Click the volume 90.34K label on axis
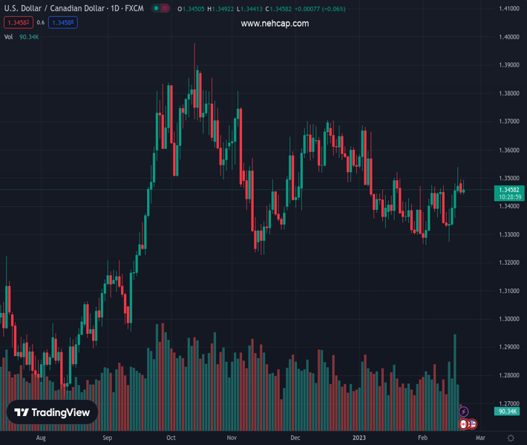The image size is (527, 445). 508,411
